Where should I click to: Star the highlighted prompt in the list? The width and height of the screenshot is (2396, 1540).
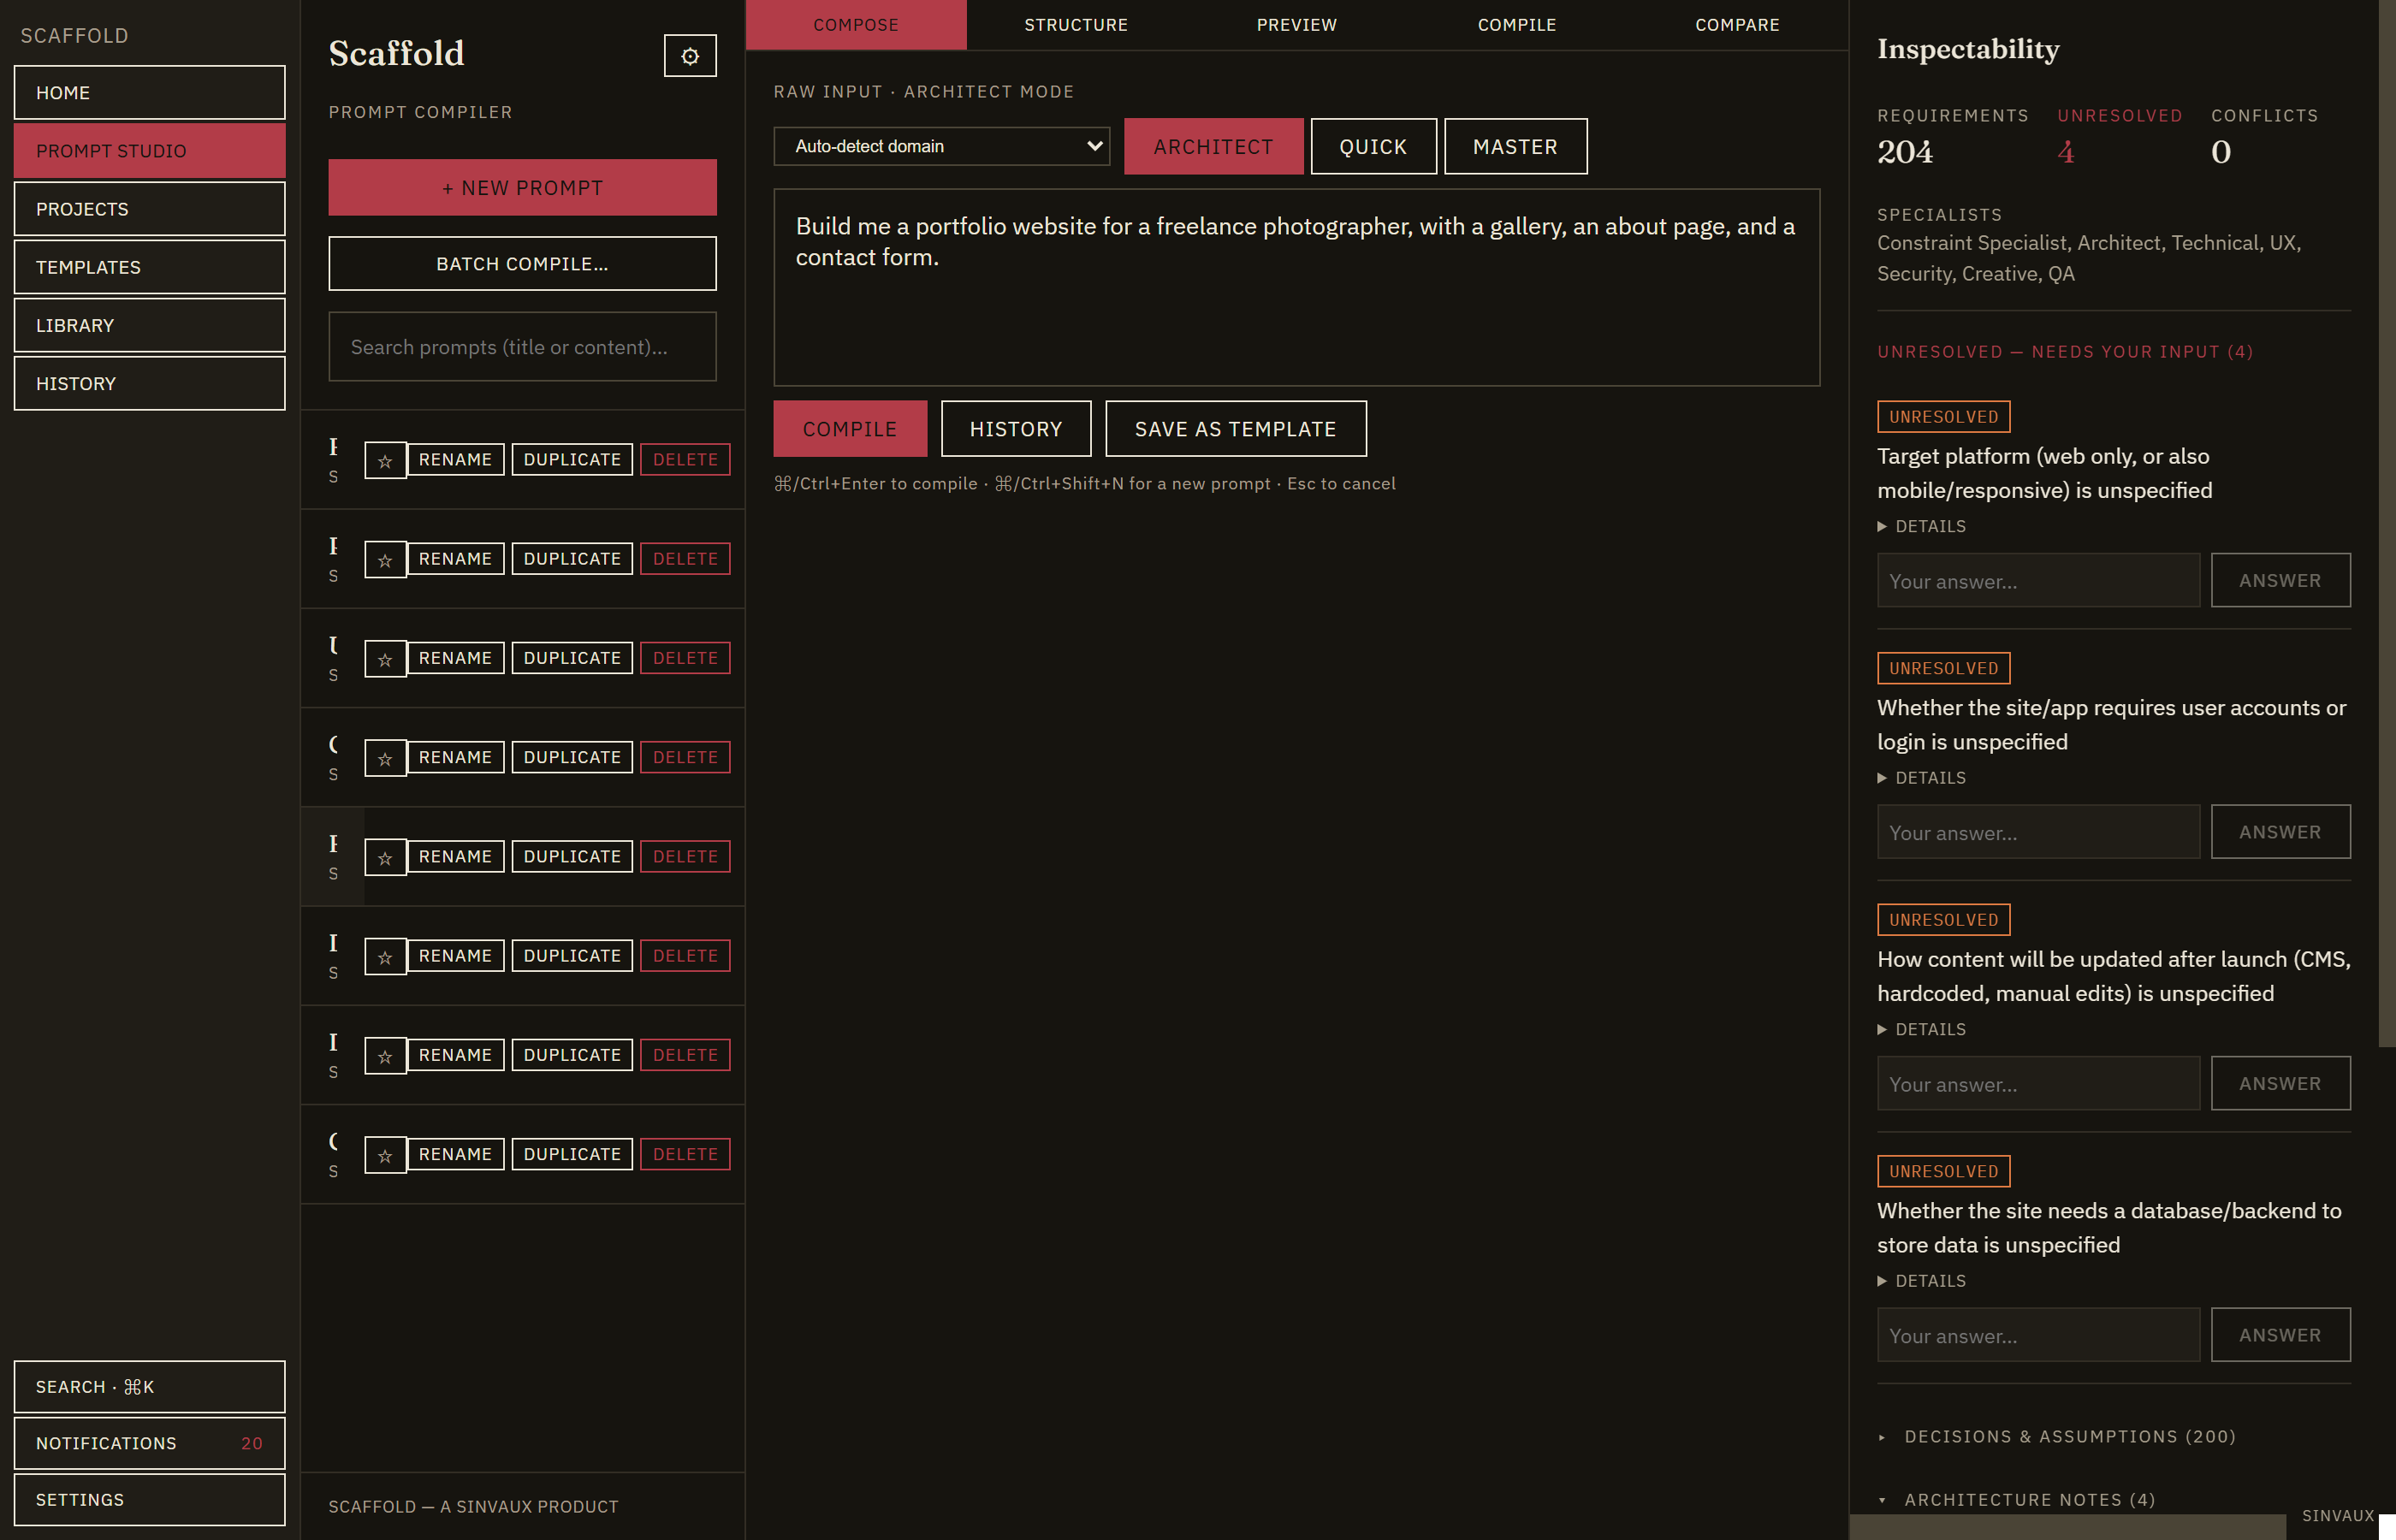[x=385, y=858]
